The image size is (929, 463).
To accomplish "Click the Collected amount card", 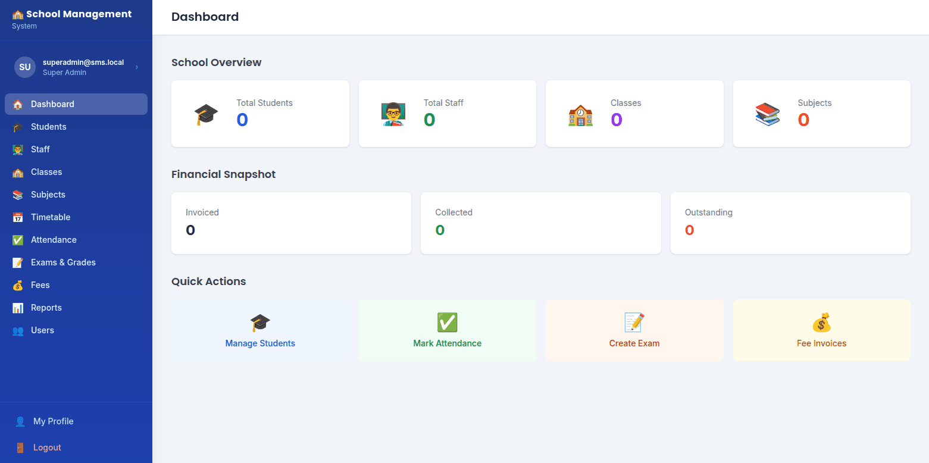I will [x=541, y=223].
